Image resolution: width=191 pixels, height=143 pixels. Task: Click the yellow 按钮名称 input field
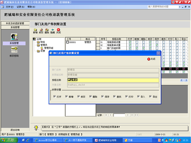click(x=113, y=80)
